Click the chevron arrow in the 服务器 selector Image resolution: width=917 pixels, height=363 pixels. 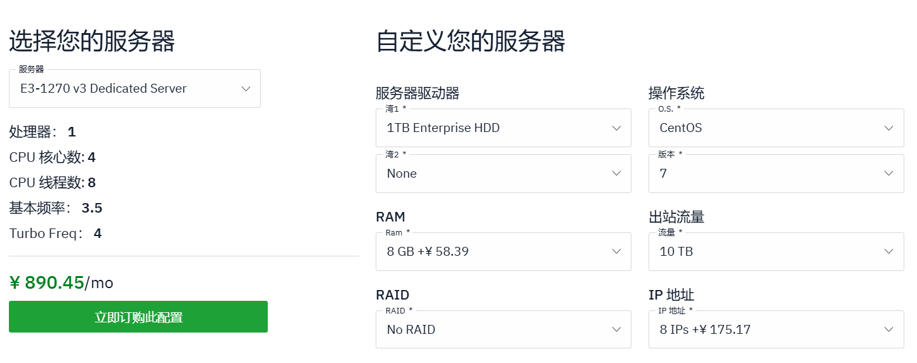(x=246, y=89)
